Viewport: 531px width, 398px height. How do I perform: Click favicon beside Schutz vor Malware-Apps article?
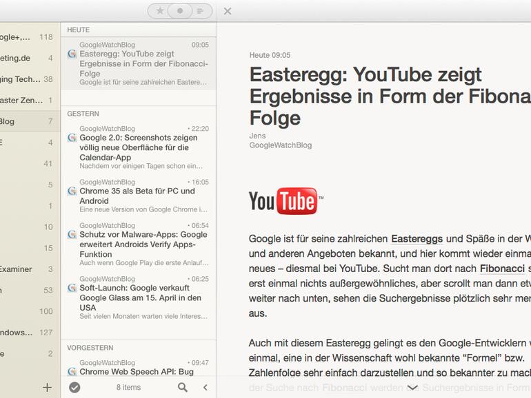[72, 234]
